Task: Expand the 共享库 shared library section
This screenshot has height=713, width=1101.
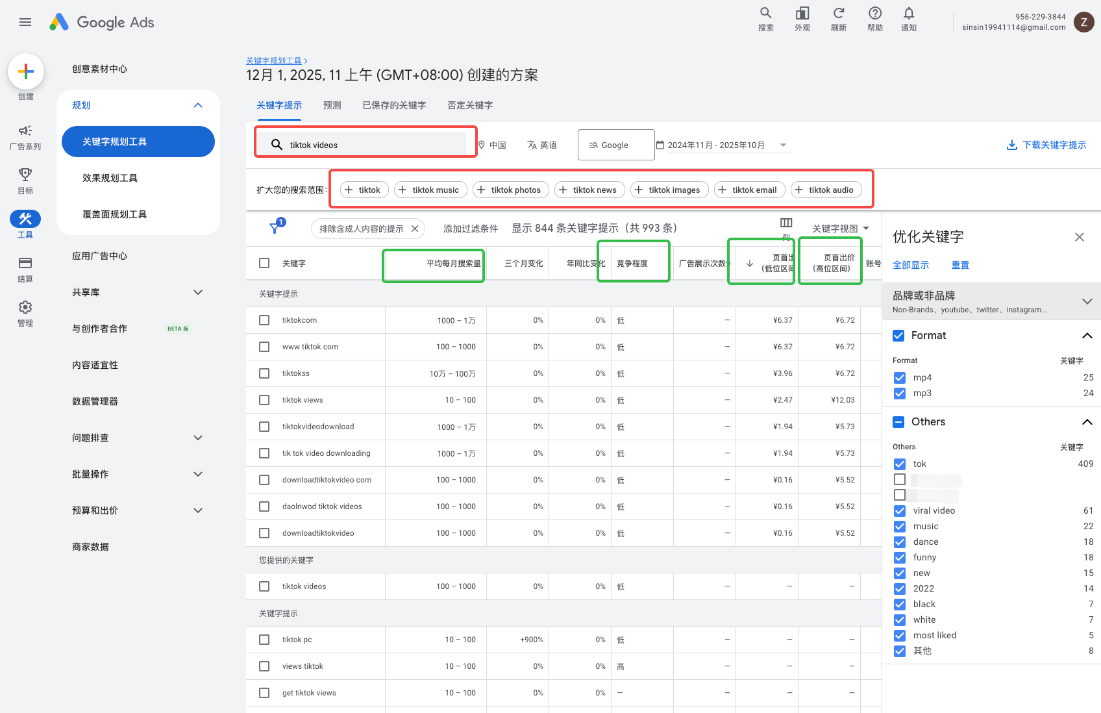Action: pos(198,292)
